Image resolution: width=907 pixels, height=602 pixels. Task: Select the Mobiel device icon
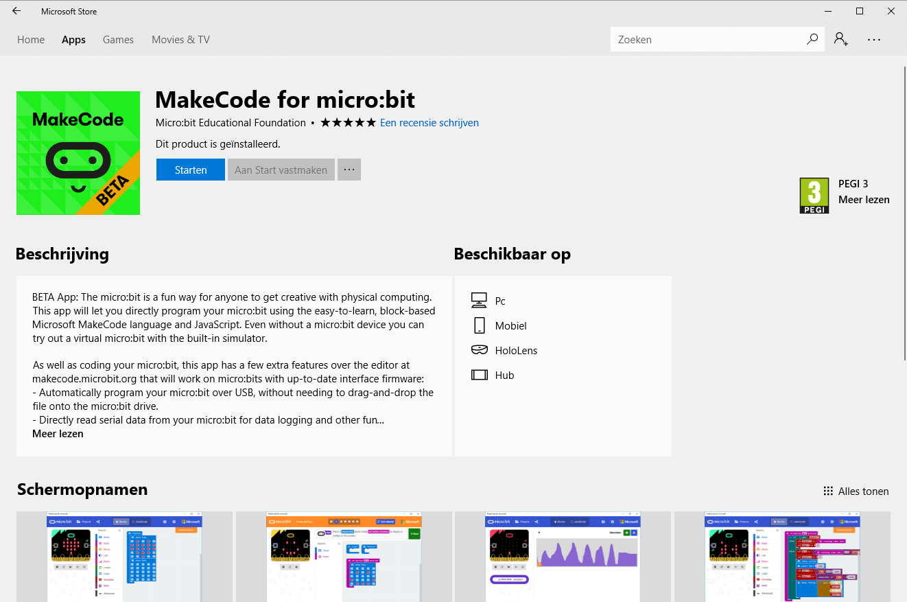coord(480,325)
